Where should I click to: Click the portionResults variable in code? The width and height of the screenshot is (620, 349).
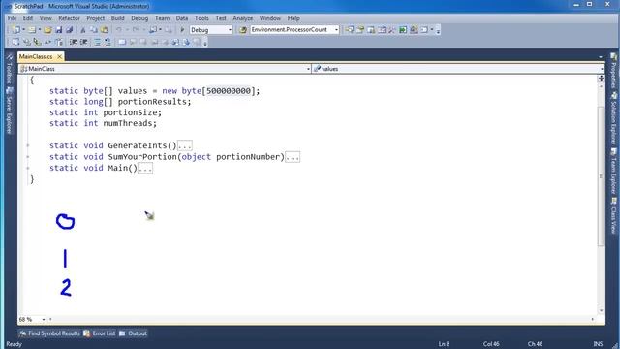[x=152, y=102]
